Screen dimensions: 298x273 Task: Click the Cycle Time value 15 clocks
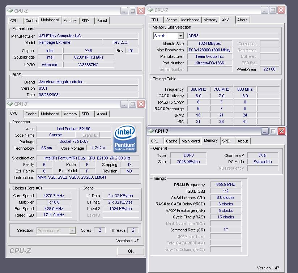coord(226,217)
